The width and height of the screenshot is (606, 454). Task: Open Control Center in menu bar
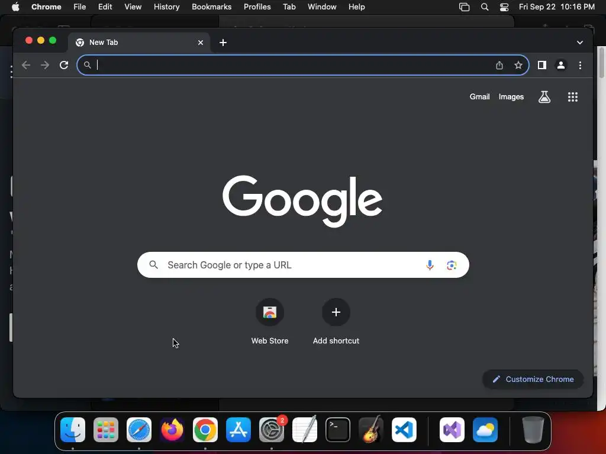tap(504, 7)
